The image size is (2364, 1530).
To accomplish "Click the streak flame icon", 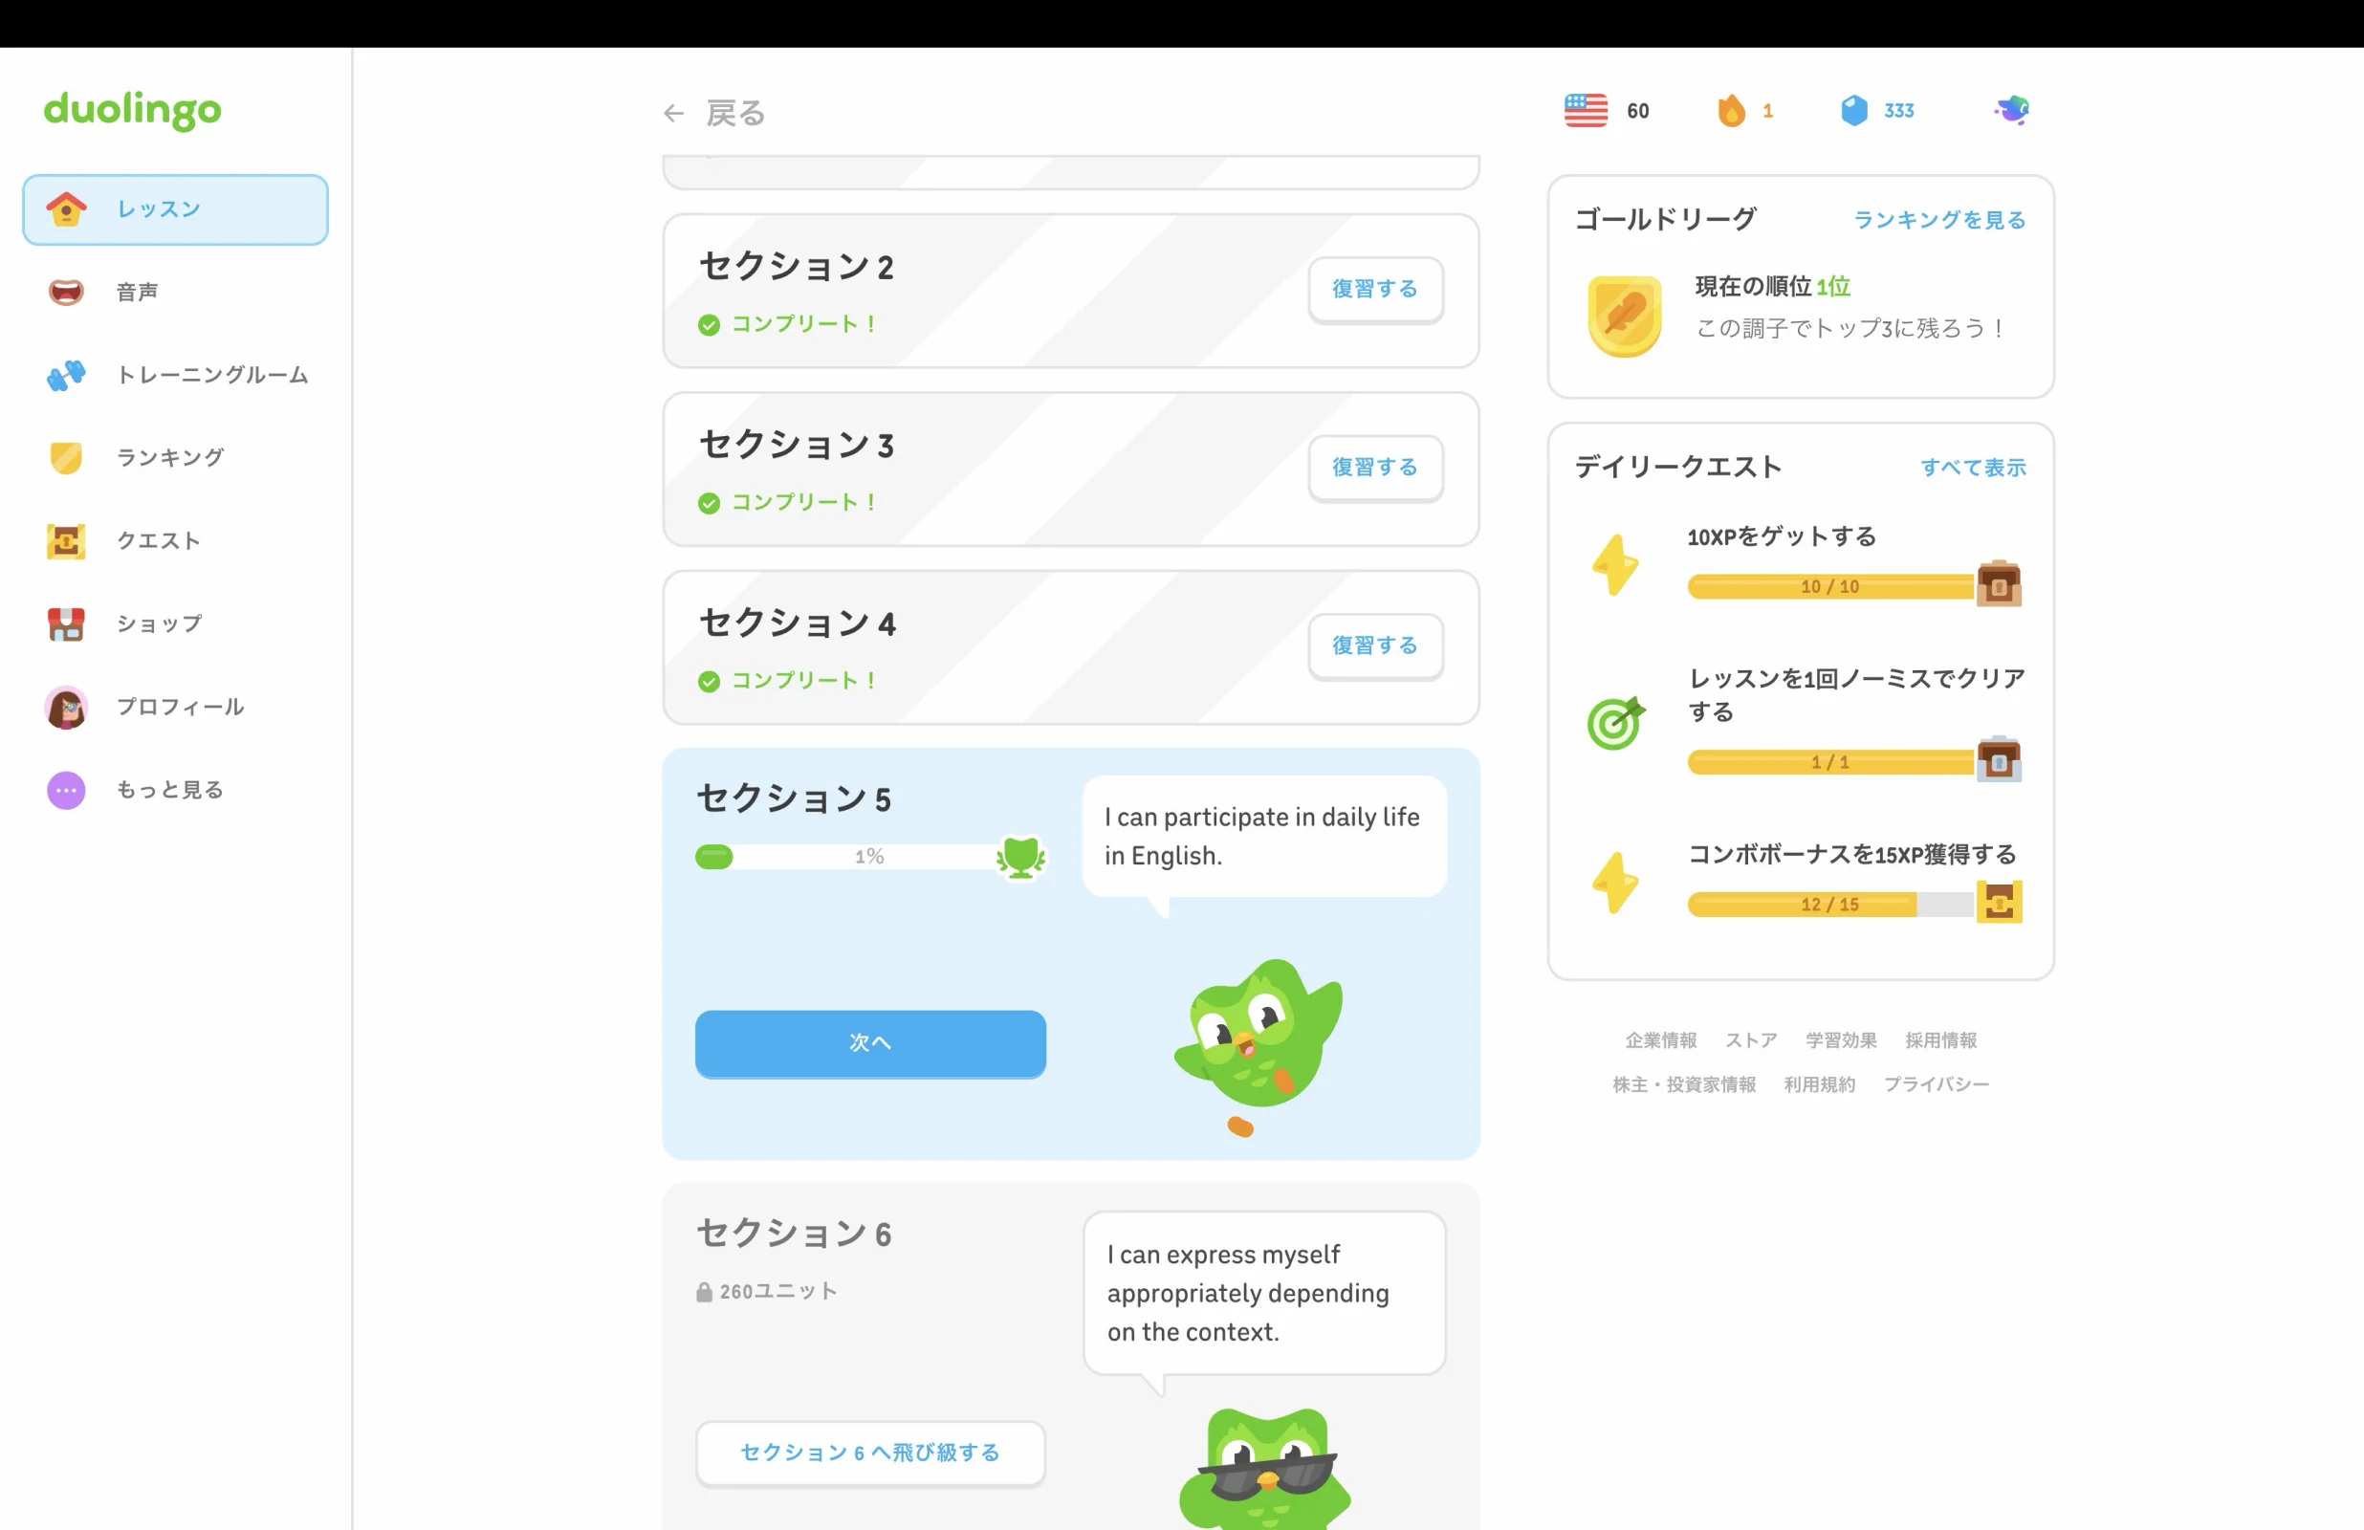I will coord(1731,110).
